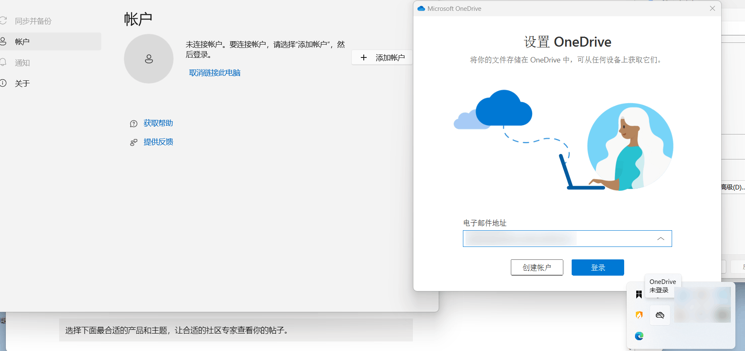Screen dimensions: 745x351
Task: Click the crossed-out OneDrive cloud tray icon
Action: (x=660, y=315)
